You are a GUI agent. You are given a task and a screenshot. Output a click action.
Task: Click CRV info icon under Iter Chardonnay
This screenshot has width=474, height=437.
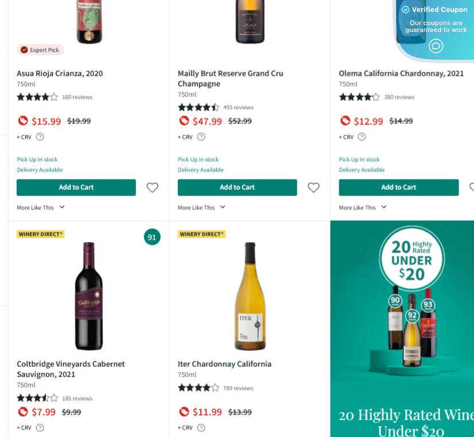click(201, 427)
